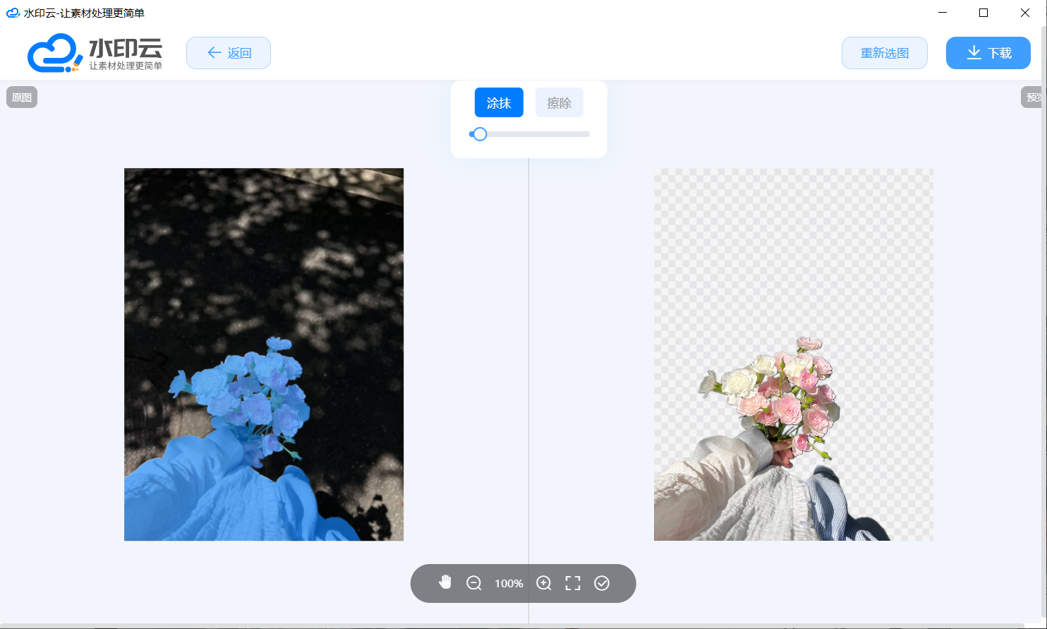Click the fit-to-screen frame icon

tap(573, 583)
